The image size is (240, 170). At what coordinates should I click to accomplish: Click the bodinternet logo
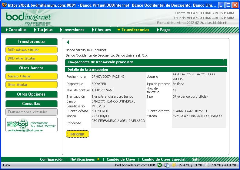coord(28,17)
